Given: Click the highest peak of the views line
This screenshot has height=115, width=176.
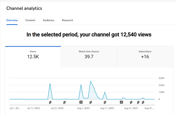Looking at the screenshot, I should 90,81.
